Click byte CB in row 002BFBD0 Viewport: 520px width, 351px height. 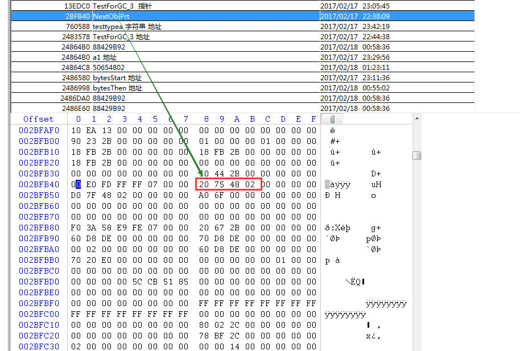[x=152, y=282]
